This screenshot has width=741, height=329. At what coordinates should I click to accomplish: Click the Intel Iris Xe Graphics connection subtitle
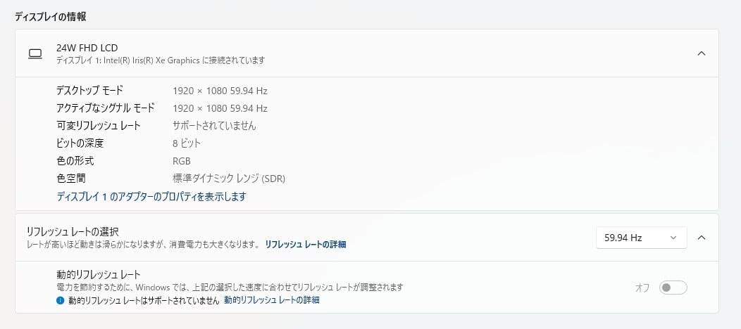[160, 60]
